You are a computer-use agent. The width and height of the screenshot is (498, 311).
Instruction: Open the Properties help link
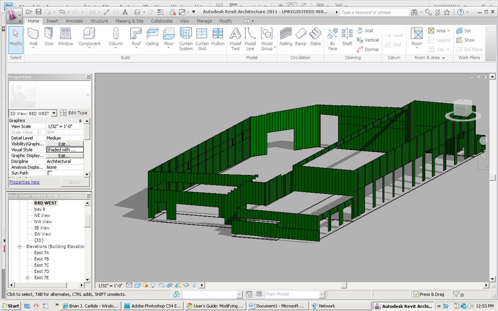24,182
